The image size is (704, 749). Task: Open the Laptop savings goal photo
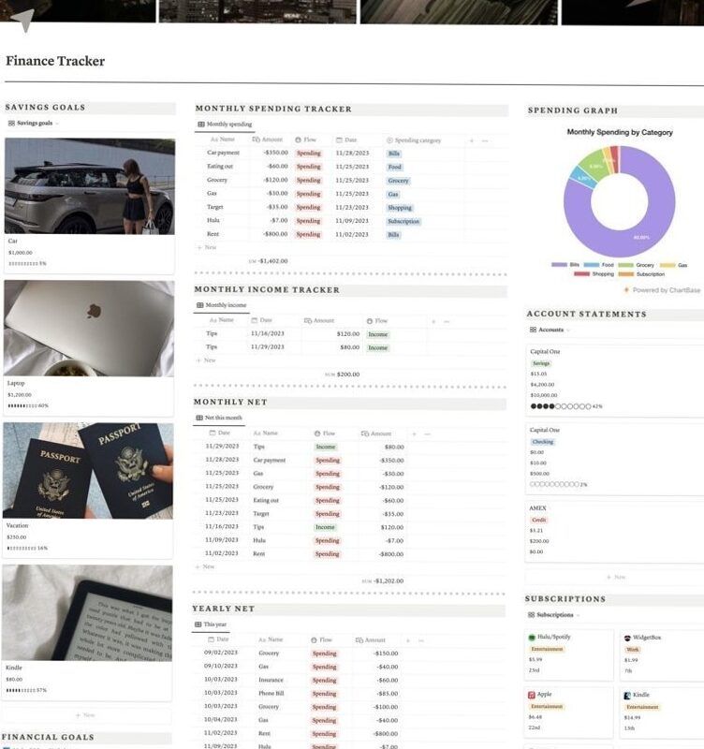point(89,328)
